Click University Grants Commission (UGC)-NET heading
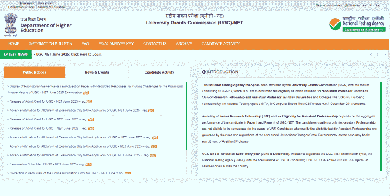The width and height of the screenshot is (390, 196). coord(195,22)
